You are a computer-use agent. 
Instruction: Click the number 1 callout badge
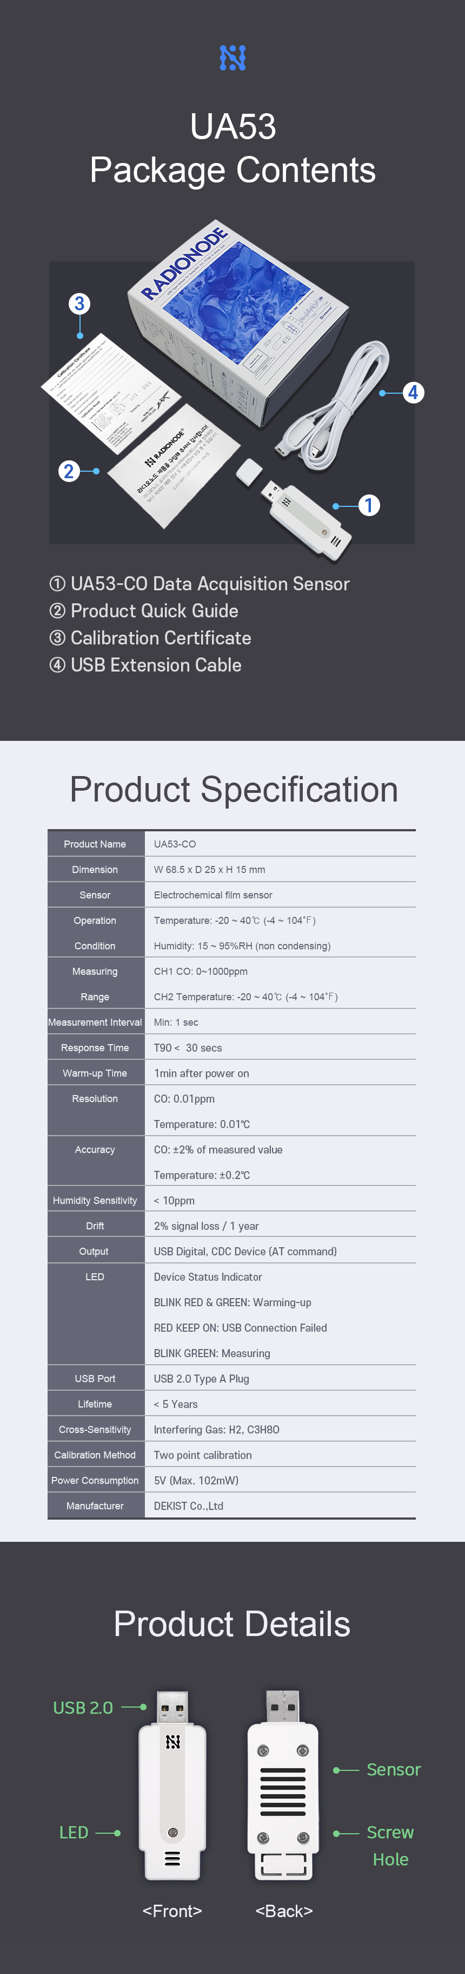tap(369, 505)
